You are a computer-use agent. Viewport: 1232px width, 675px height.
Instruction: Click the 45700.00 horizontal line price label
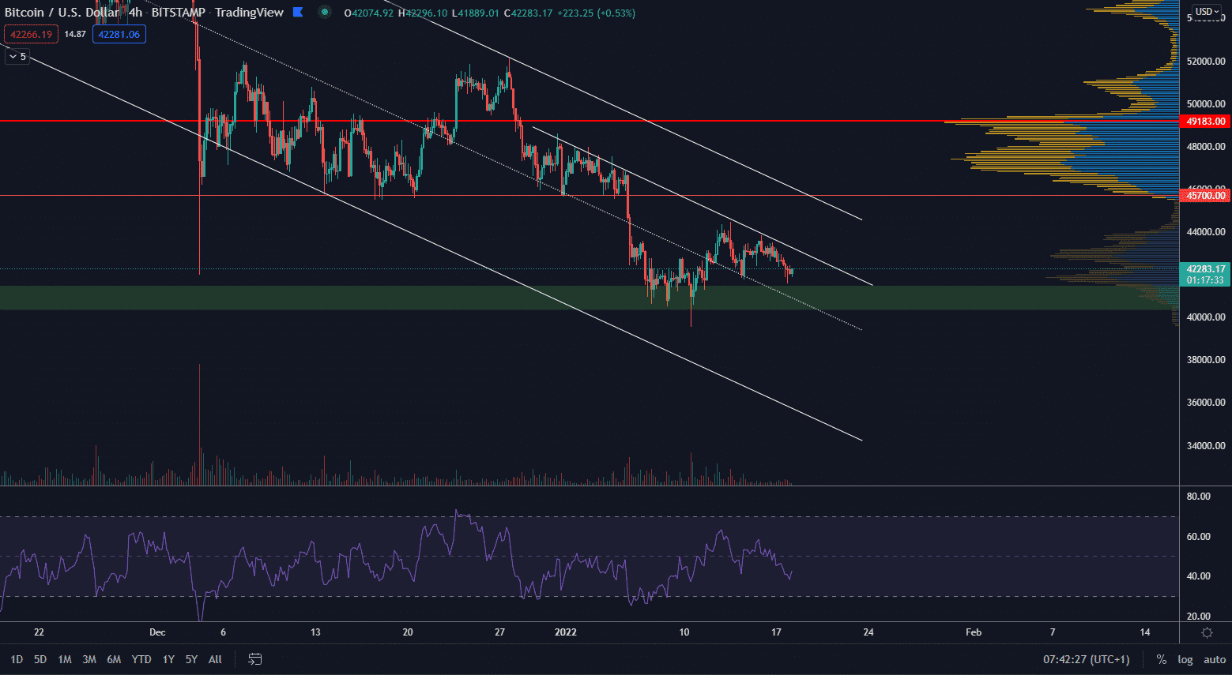coord(1206,195)
